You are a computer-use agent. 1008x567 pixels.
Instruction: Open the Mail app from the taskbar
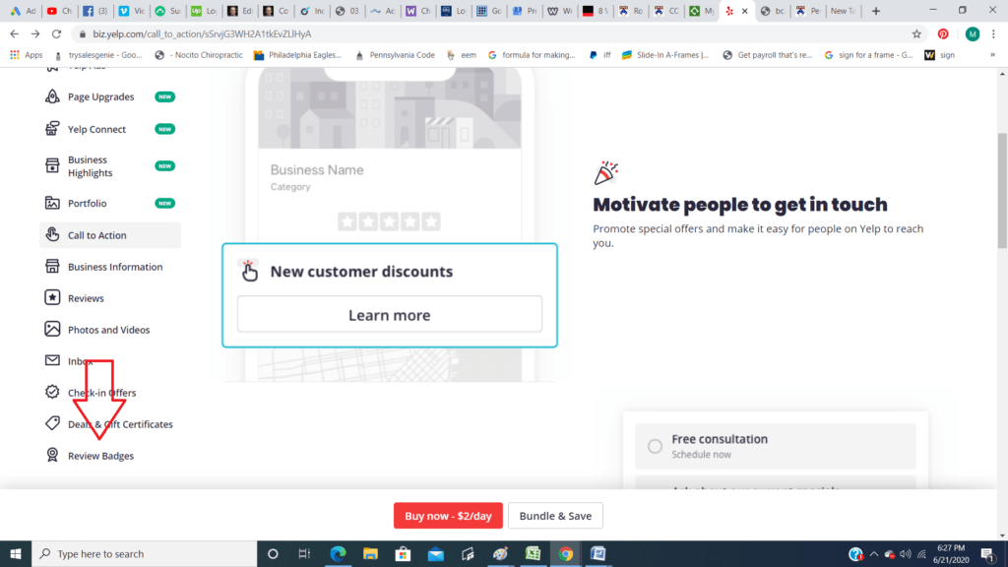click(435, 553)
